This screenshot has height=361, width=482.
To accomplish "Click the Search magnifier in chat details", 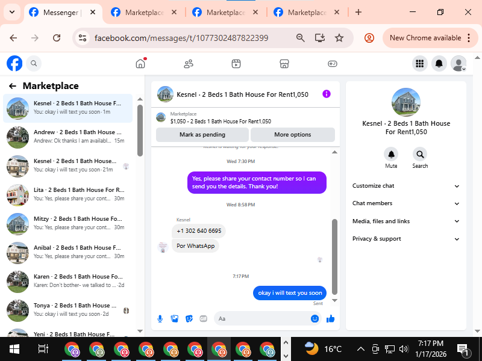I will click(x=420, y=154).
